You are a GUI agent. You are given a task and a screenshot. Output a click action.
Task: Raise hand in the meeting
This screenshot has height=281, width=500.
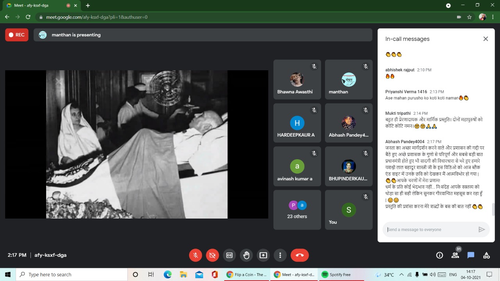(246, 255)
